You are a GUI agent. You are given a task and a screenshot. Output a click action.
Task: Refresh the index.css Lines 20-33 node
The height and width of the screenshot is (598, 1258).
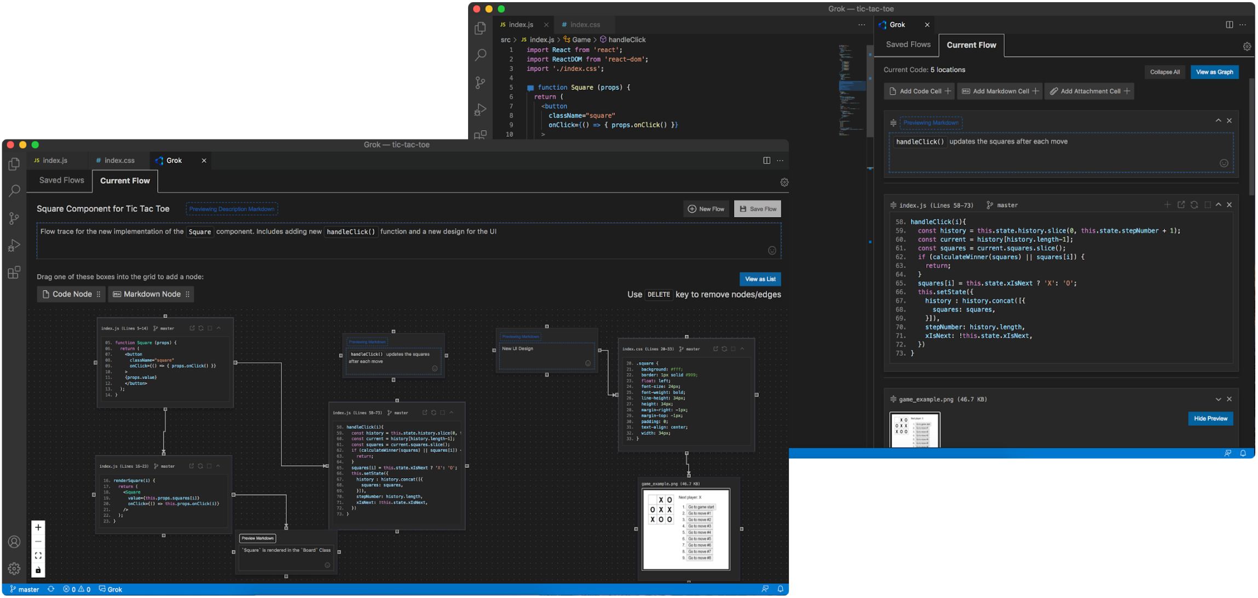pos(724,349)
